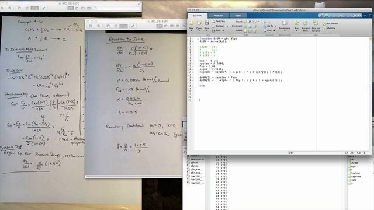
Task: Click first view-mode button in back Preview window
Action: click(71, 8)
